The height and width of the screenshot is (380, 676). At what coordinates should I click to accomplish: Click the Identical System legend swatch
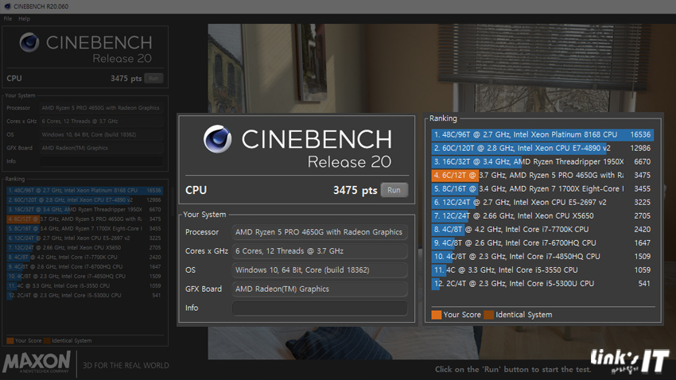(x=47, y=340)
